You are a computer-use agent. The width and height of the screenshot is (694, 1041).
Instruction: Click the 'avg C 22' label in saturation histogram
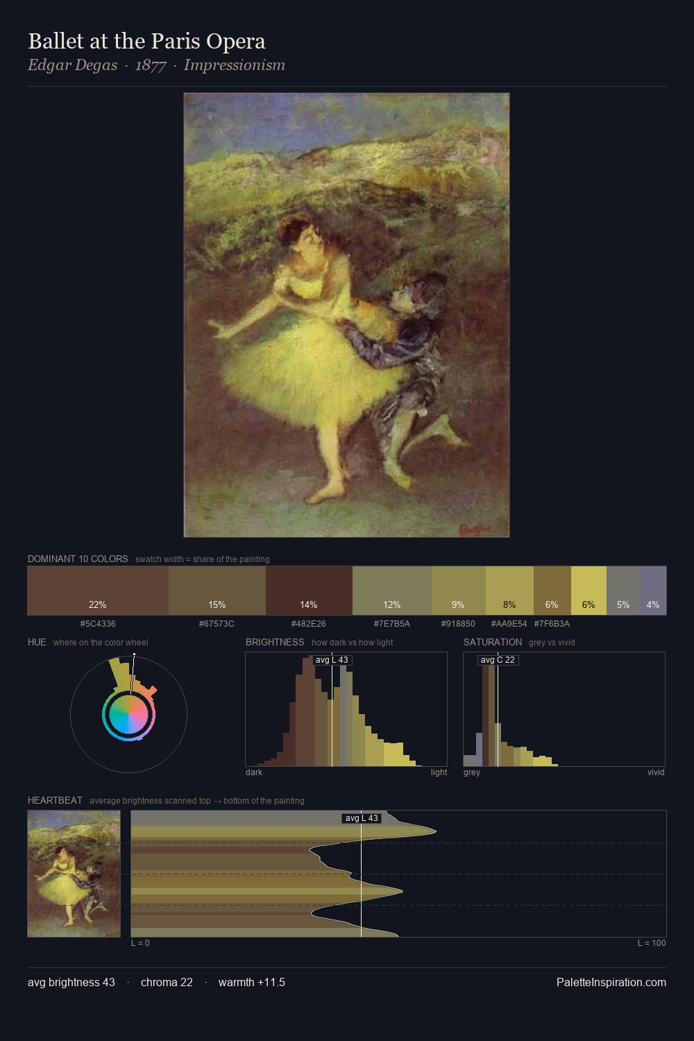498,660
